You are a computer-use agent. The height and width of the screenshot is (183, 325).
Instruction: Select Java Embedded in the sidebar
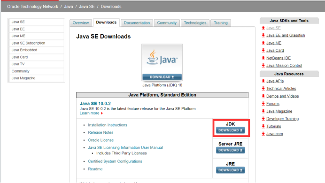pos(37,50)
